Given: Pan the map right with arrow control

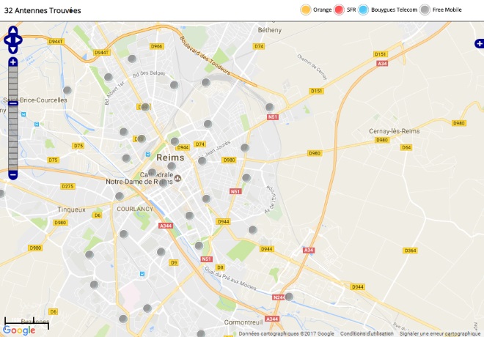Looking at the screenshot, I should [18, 40].
